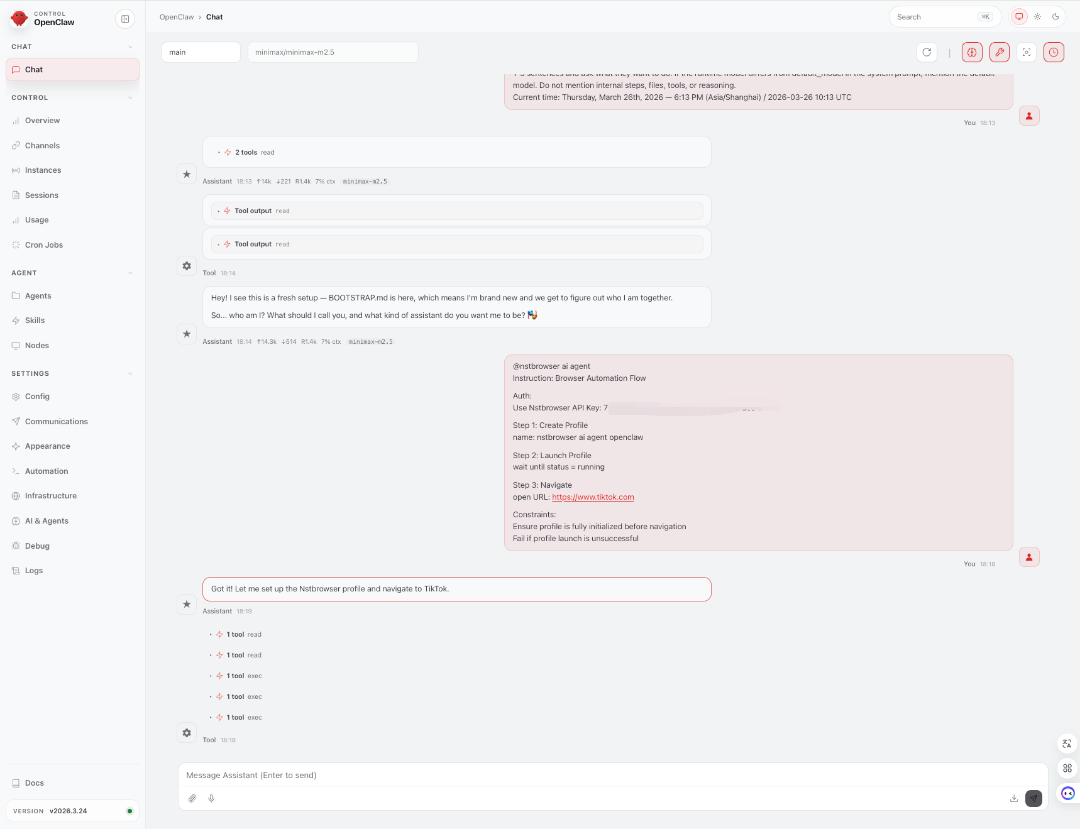Screen dimensions: 1080x829
Task: Open the tiktok.com link in the message
Action: coord(592,497)
